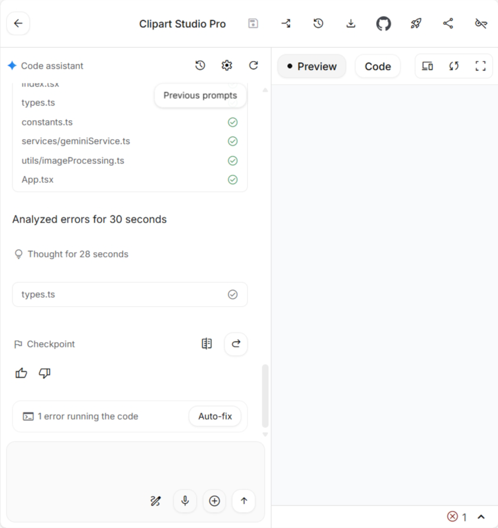
Task: Open previous prompts history icon
Action: [x=200, y=66]
